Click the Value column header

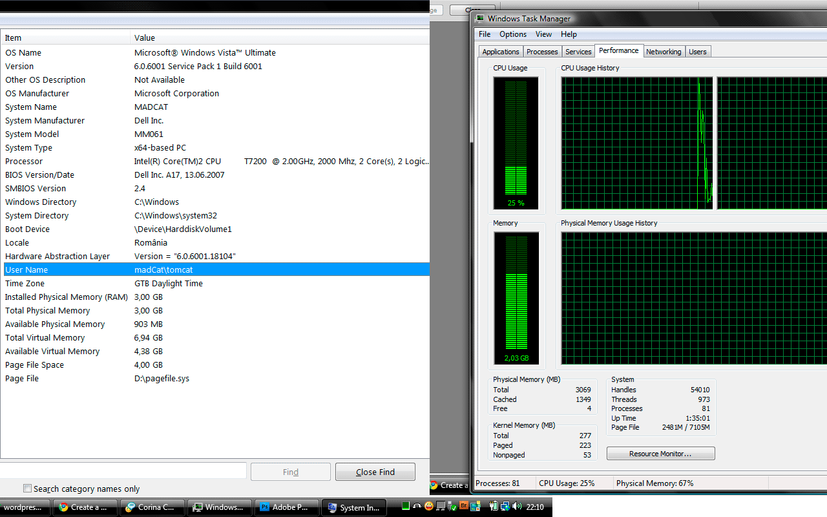point(280,37)
